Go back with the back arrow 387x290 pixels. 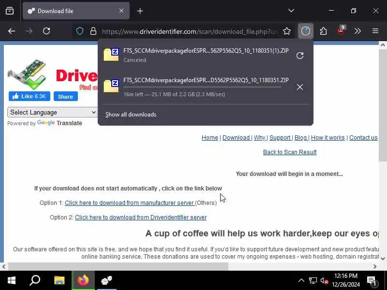pos(12,31)
